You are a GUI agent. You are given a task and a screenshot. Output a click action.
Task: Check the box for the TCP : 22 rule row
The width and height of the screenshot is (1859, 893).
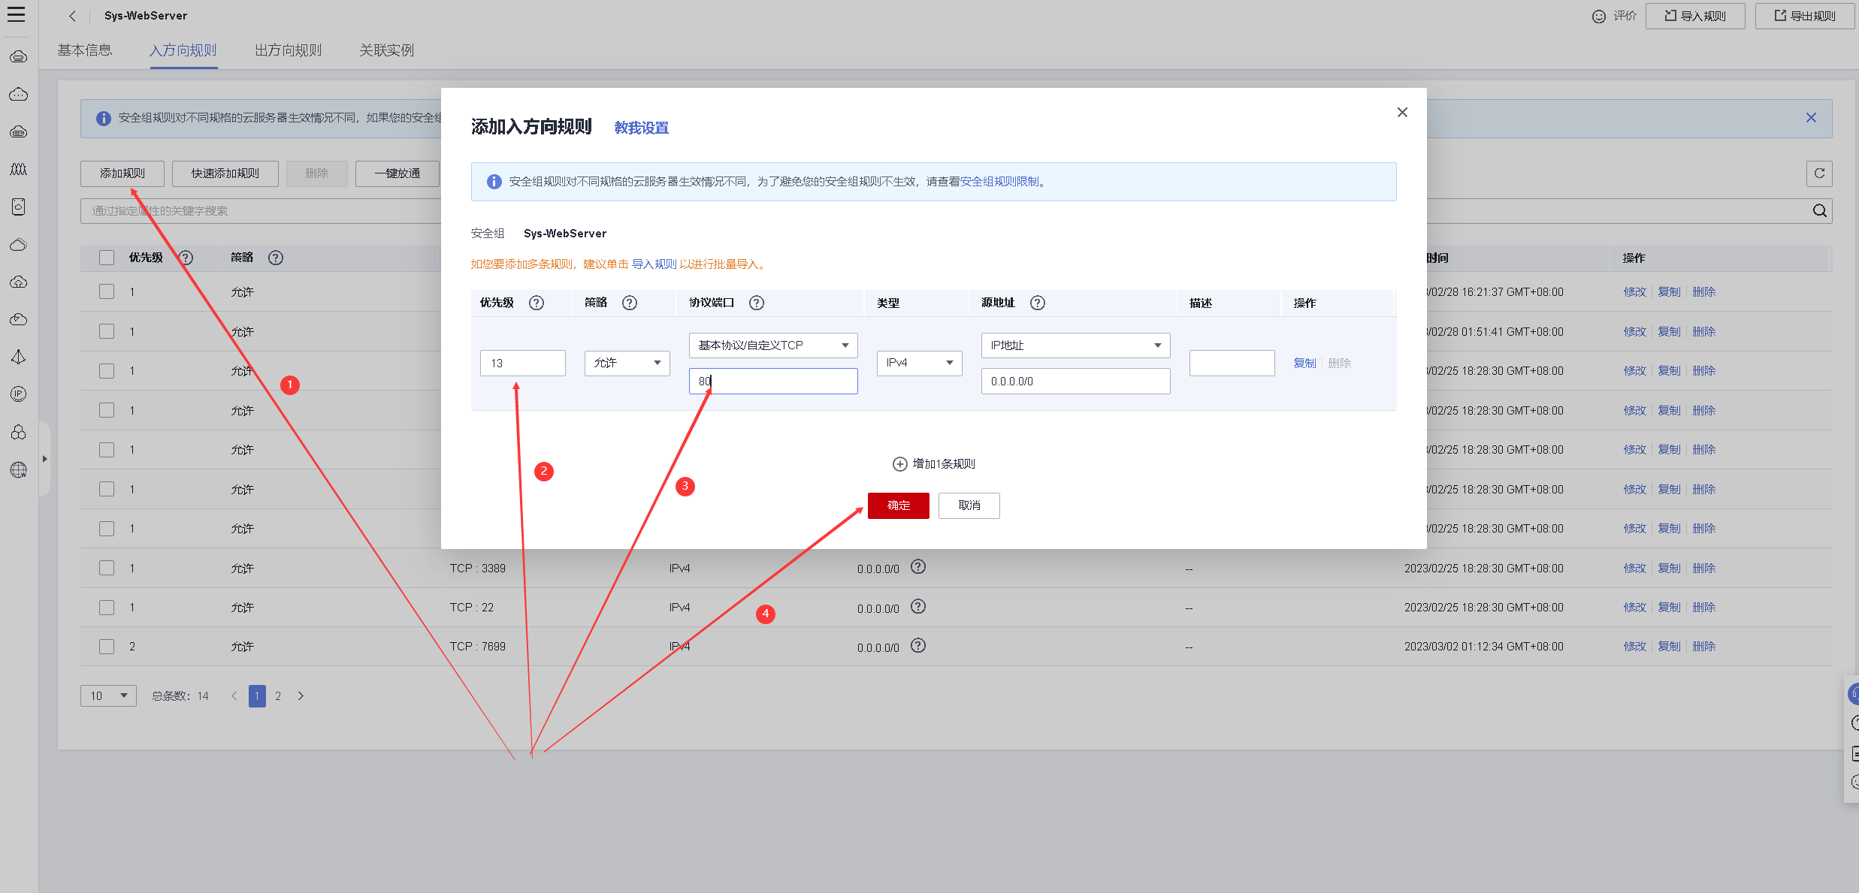point(107,608)
